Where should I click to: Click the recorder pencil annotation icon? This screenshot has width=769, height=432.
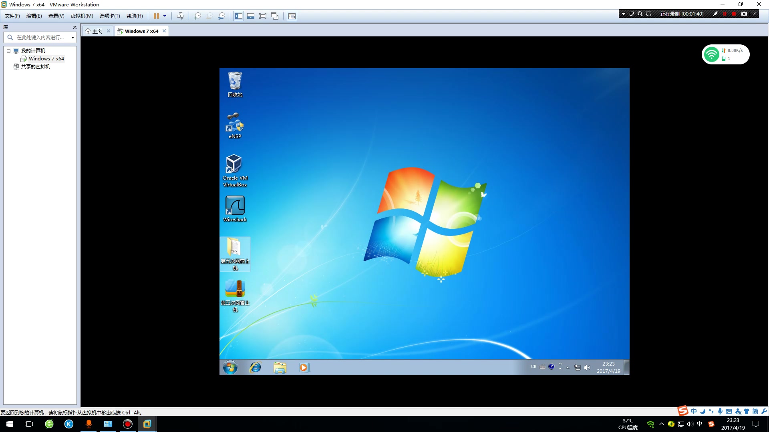pos(716,14)
